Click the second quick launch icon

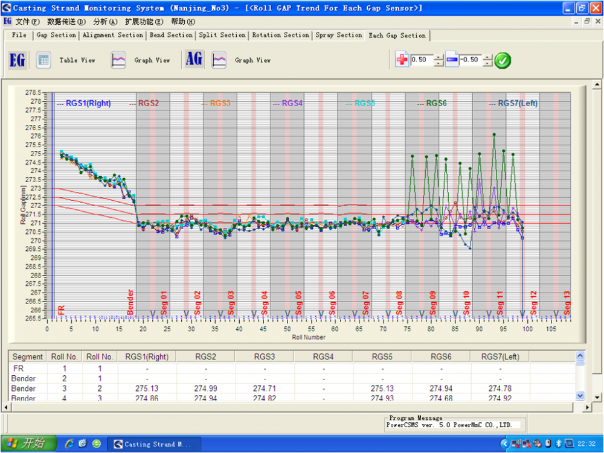coord(82,444)
